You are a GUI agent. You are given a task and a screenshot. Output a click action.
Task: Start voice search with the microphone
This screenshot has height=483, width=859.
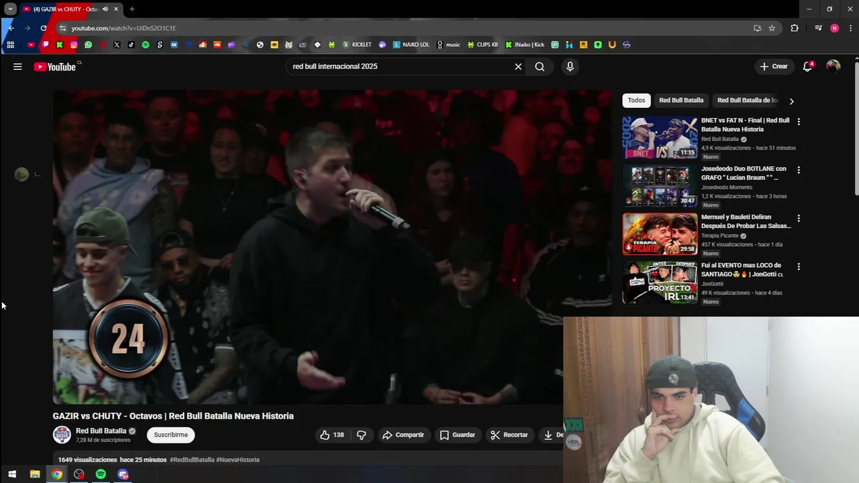[x=570, y=66]
